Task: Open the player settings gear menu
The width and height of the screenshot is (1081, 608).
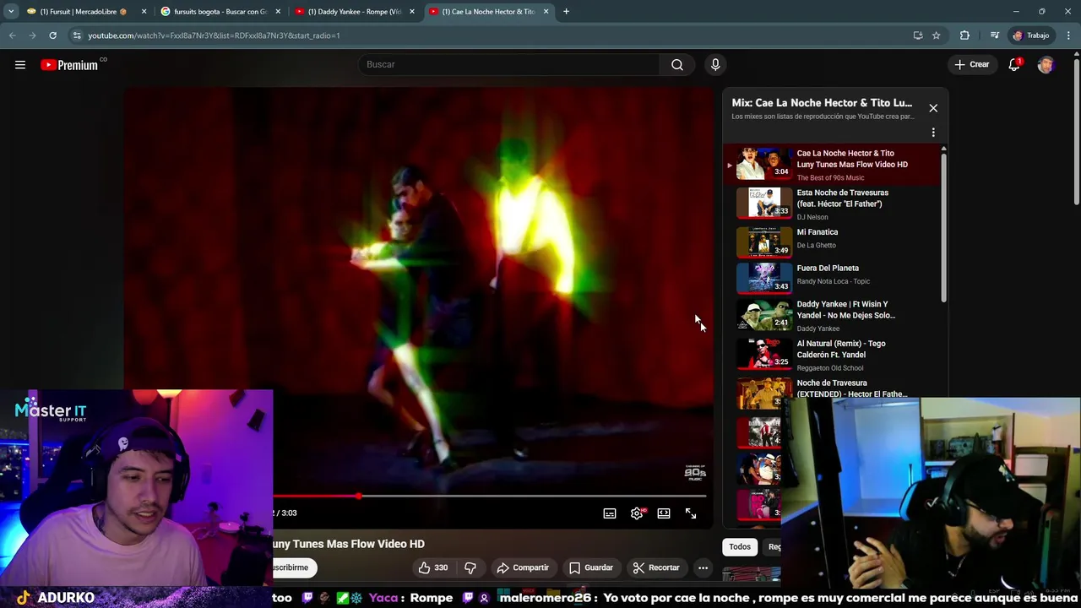Action: coord(637,513)
